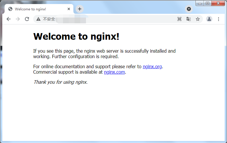This screenshot has width=227, height=143.
Task: Bookmark this page with the star
Action: click(x=197, y=19)
